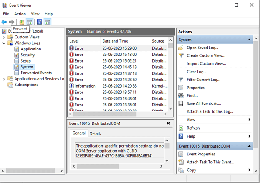Open the Help submenu arrow in Actions

250,136
